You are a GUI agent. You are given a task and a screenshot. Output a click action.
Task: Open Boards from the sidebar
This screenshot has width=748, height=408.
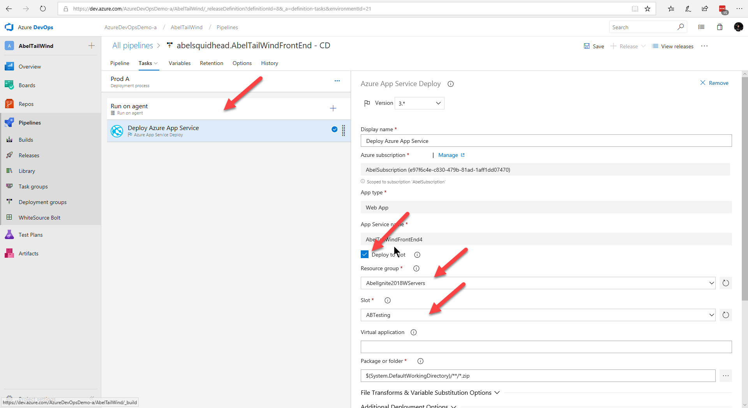click(27, 85)
